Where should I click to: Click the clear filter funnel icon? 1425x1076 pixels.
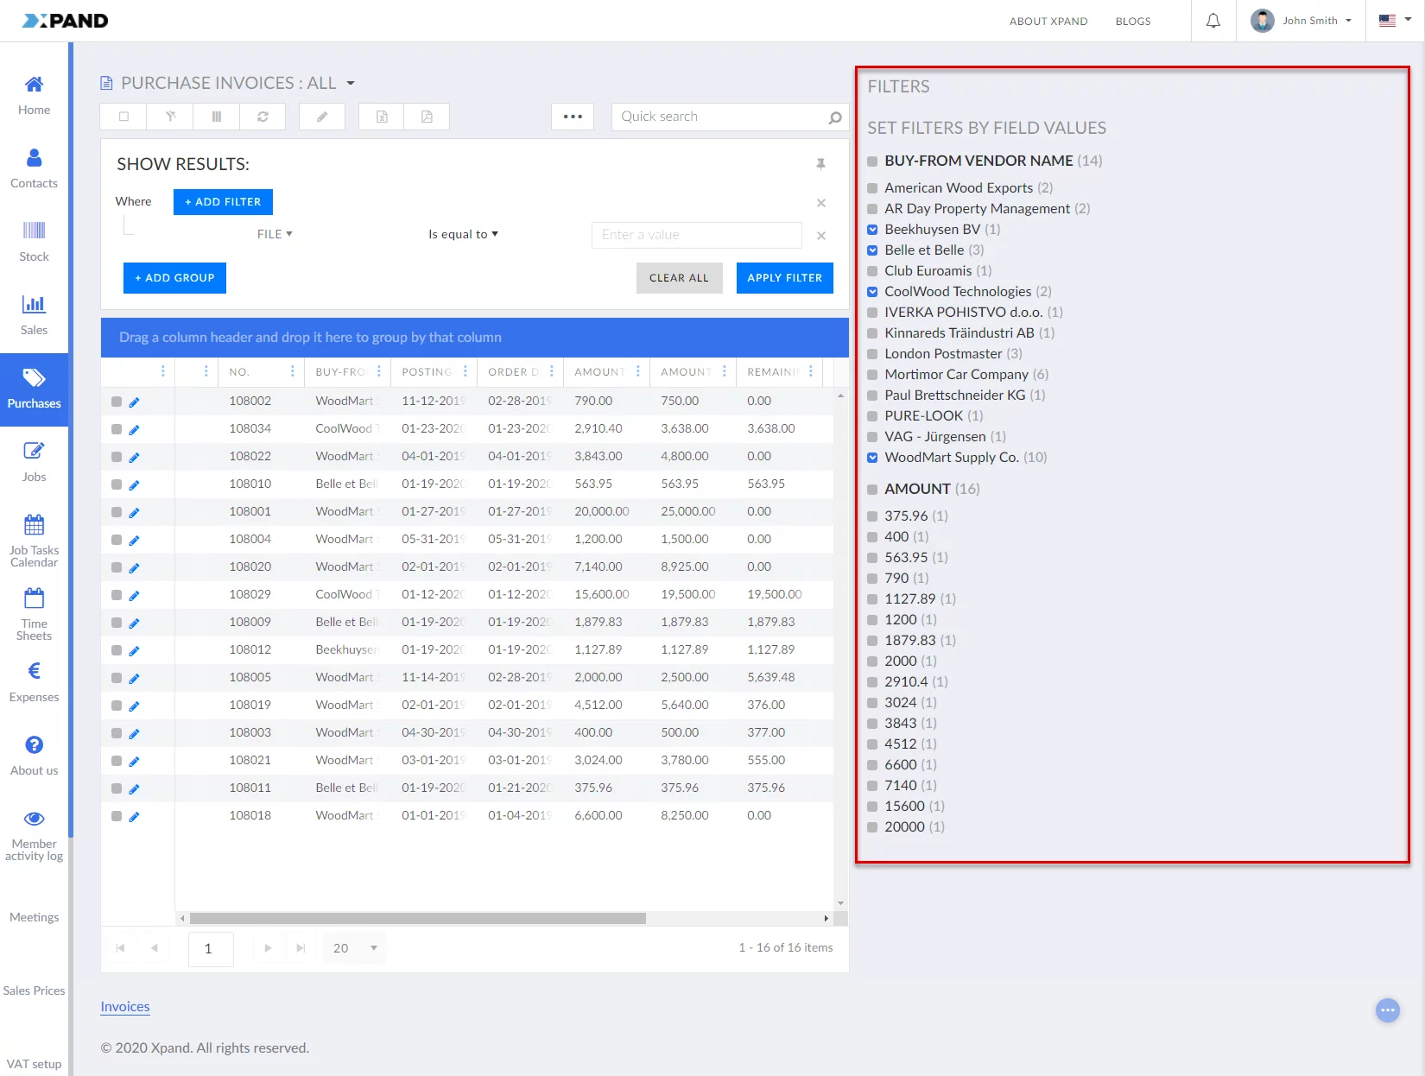pyautogui.click(x=171, y=117)
